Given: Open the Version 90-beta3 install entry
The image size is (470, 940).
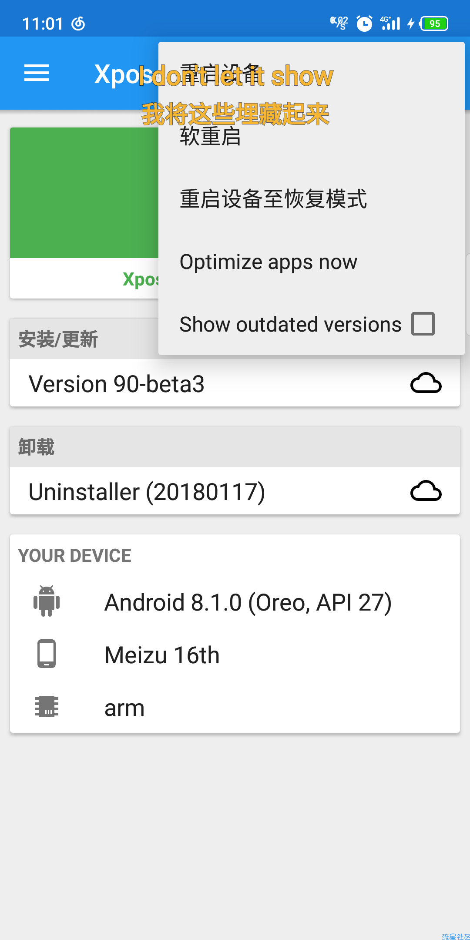Looking at the screenshot, I should click(235, 383).
